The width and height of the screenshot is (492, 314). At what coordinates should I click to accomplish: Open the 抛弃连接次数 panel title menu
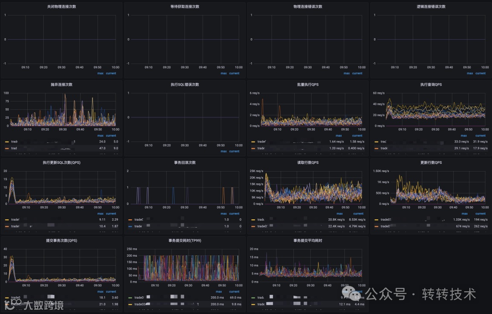pyautogui.click(x=61, y=85)
